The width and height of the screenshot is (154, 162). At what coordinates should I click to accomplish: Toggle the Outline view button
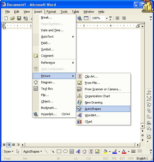click(x=18, y=145)
